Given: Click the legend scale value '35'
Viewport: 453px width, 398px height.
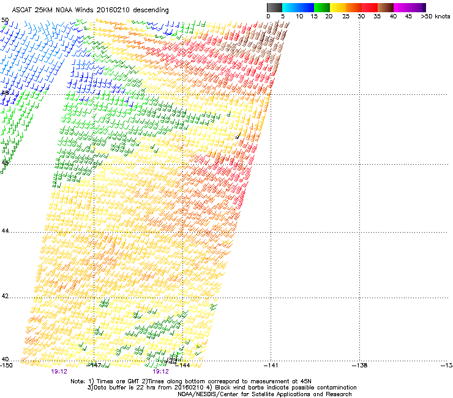Looking at the screenshot, I should [377, 17].
